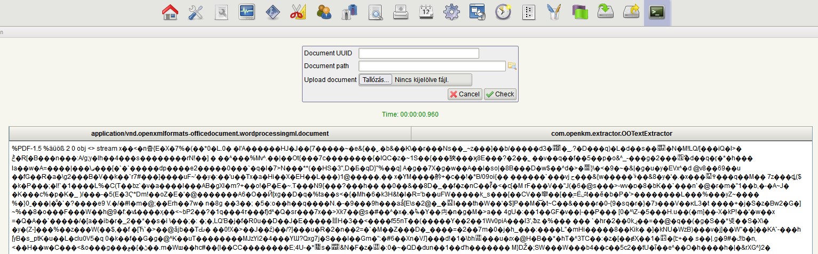This screenshot has width=818, height=254.
Task: Open the window with database icon
Action: click(478, 12)
